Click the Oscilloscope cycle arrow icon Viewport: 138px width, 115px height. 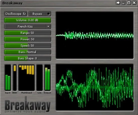point(24,14)
